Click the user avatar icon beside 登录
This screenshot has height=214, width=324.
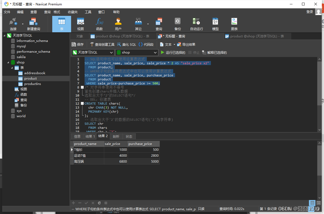(x=318, y=12)
